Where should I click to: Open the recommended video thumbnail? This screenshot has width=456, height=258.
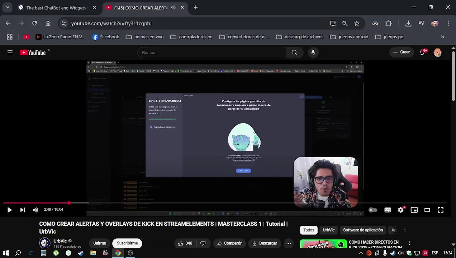tap(323, 244)
